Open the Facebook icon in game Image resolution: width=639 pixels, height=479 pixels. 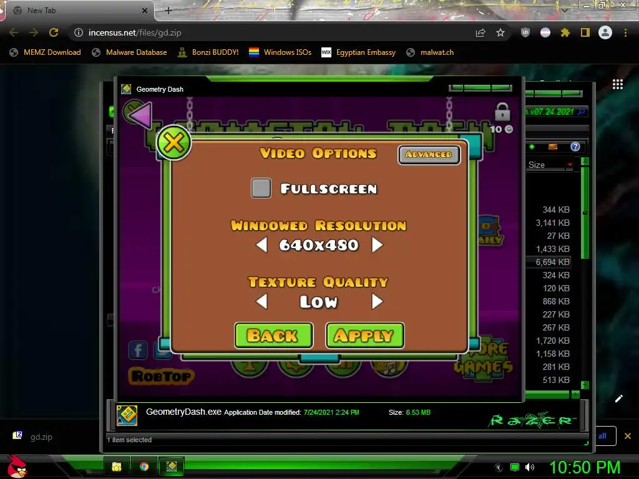click(x=138, y=350)
